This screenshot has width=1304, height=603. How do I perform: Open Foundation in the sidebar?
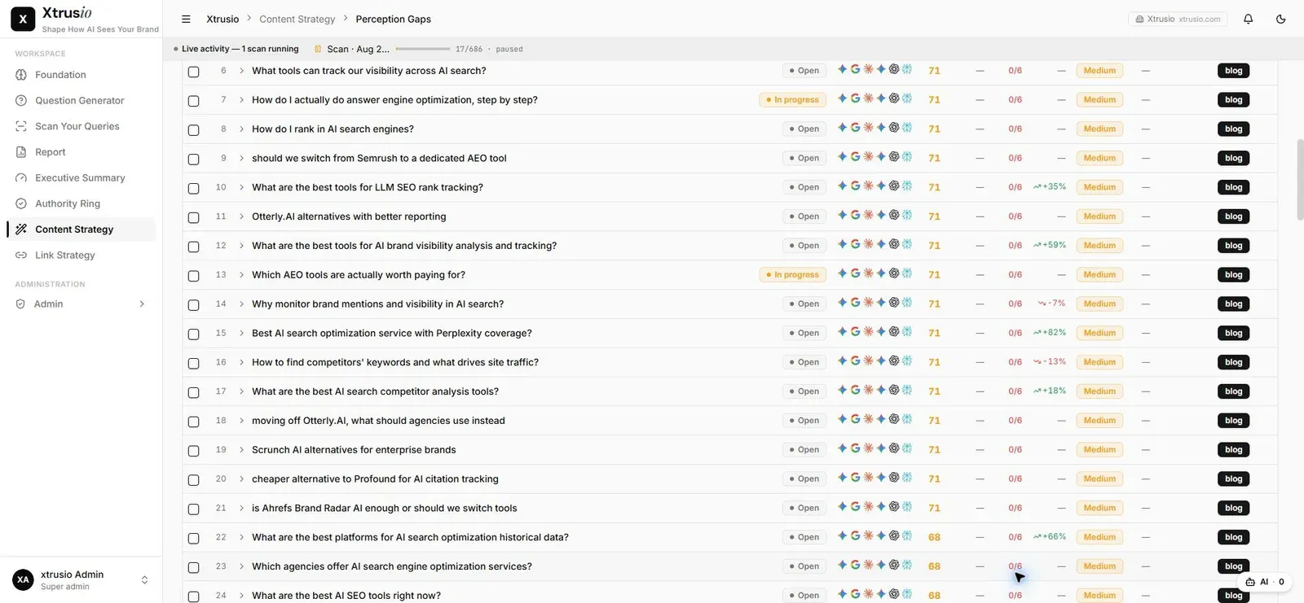[81, 75]
